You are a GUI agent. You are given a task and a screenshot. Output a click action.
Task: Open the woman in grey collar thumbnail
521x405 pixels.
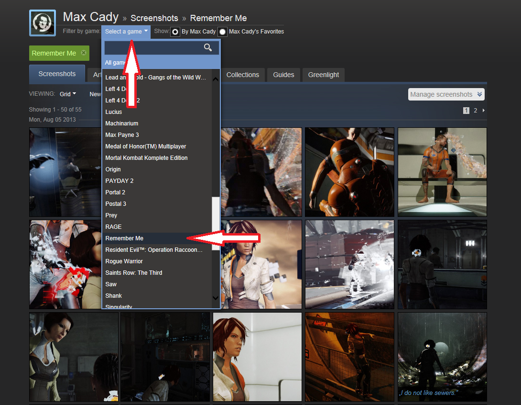[74, 357]
